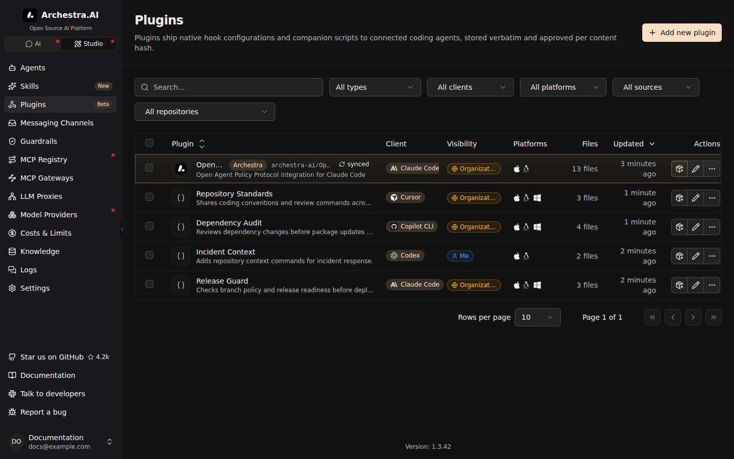The height and width of the screenshot is (459, 734).
Task: Go to the first page
Action: pos(652,317)
